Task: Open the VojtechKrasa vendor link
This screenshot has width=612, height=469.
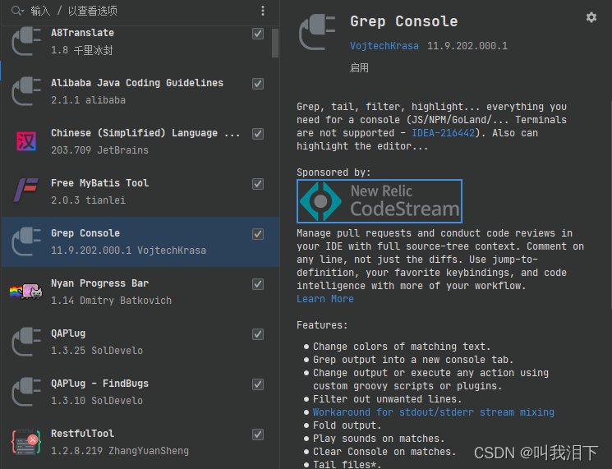Action: point(384,46)
